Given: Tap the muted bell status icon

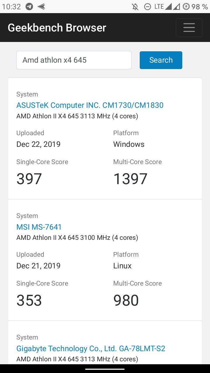Looking at the screenshot, I should pos(135,7).
